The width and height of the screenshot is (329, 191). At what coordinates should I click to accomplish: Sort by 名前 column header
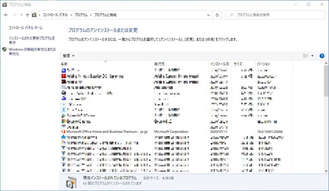pos(106,64)
